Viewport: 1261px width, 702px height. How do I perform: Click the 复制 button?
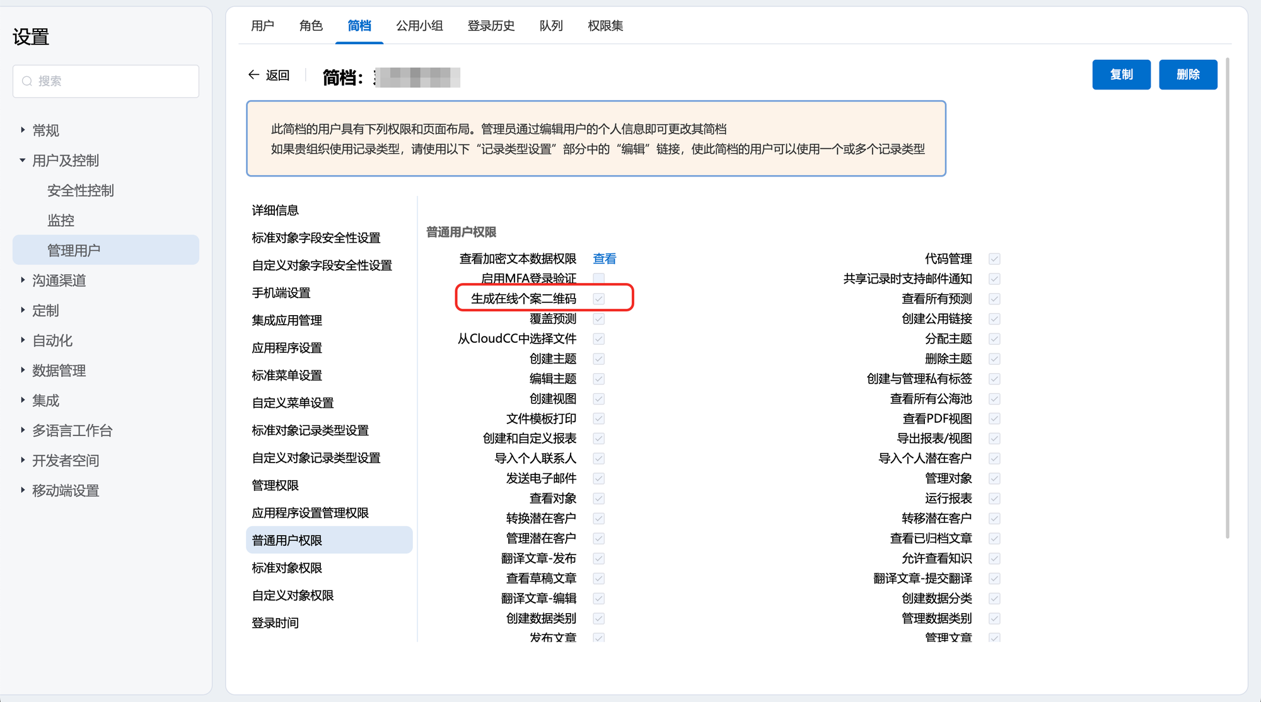pos(1121,75)
